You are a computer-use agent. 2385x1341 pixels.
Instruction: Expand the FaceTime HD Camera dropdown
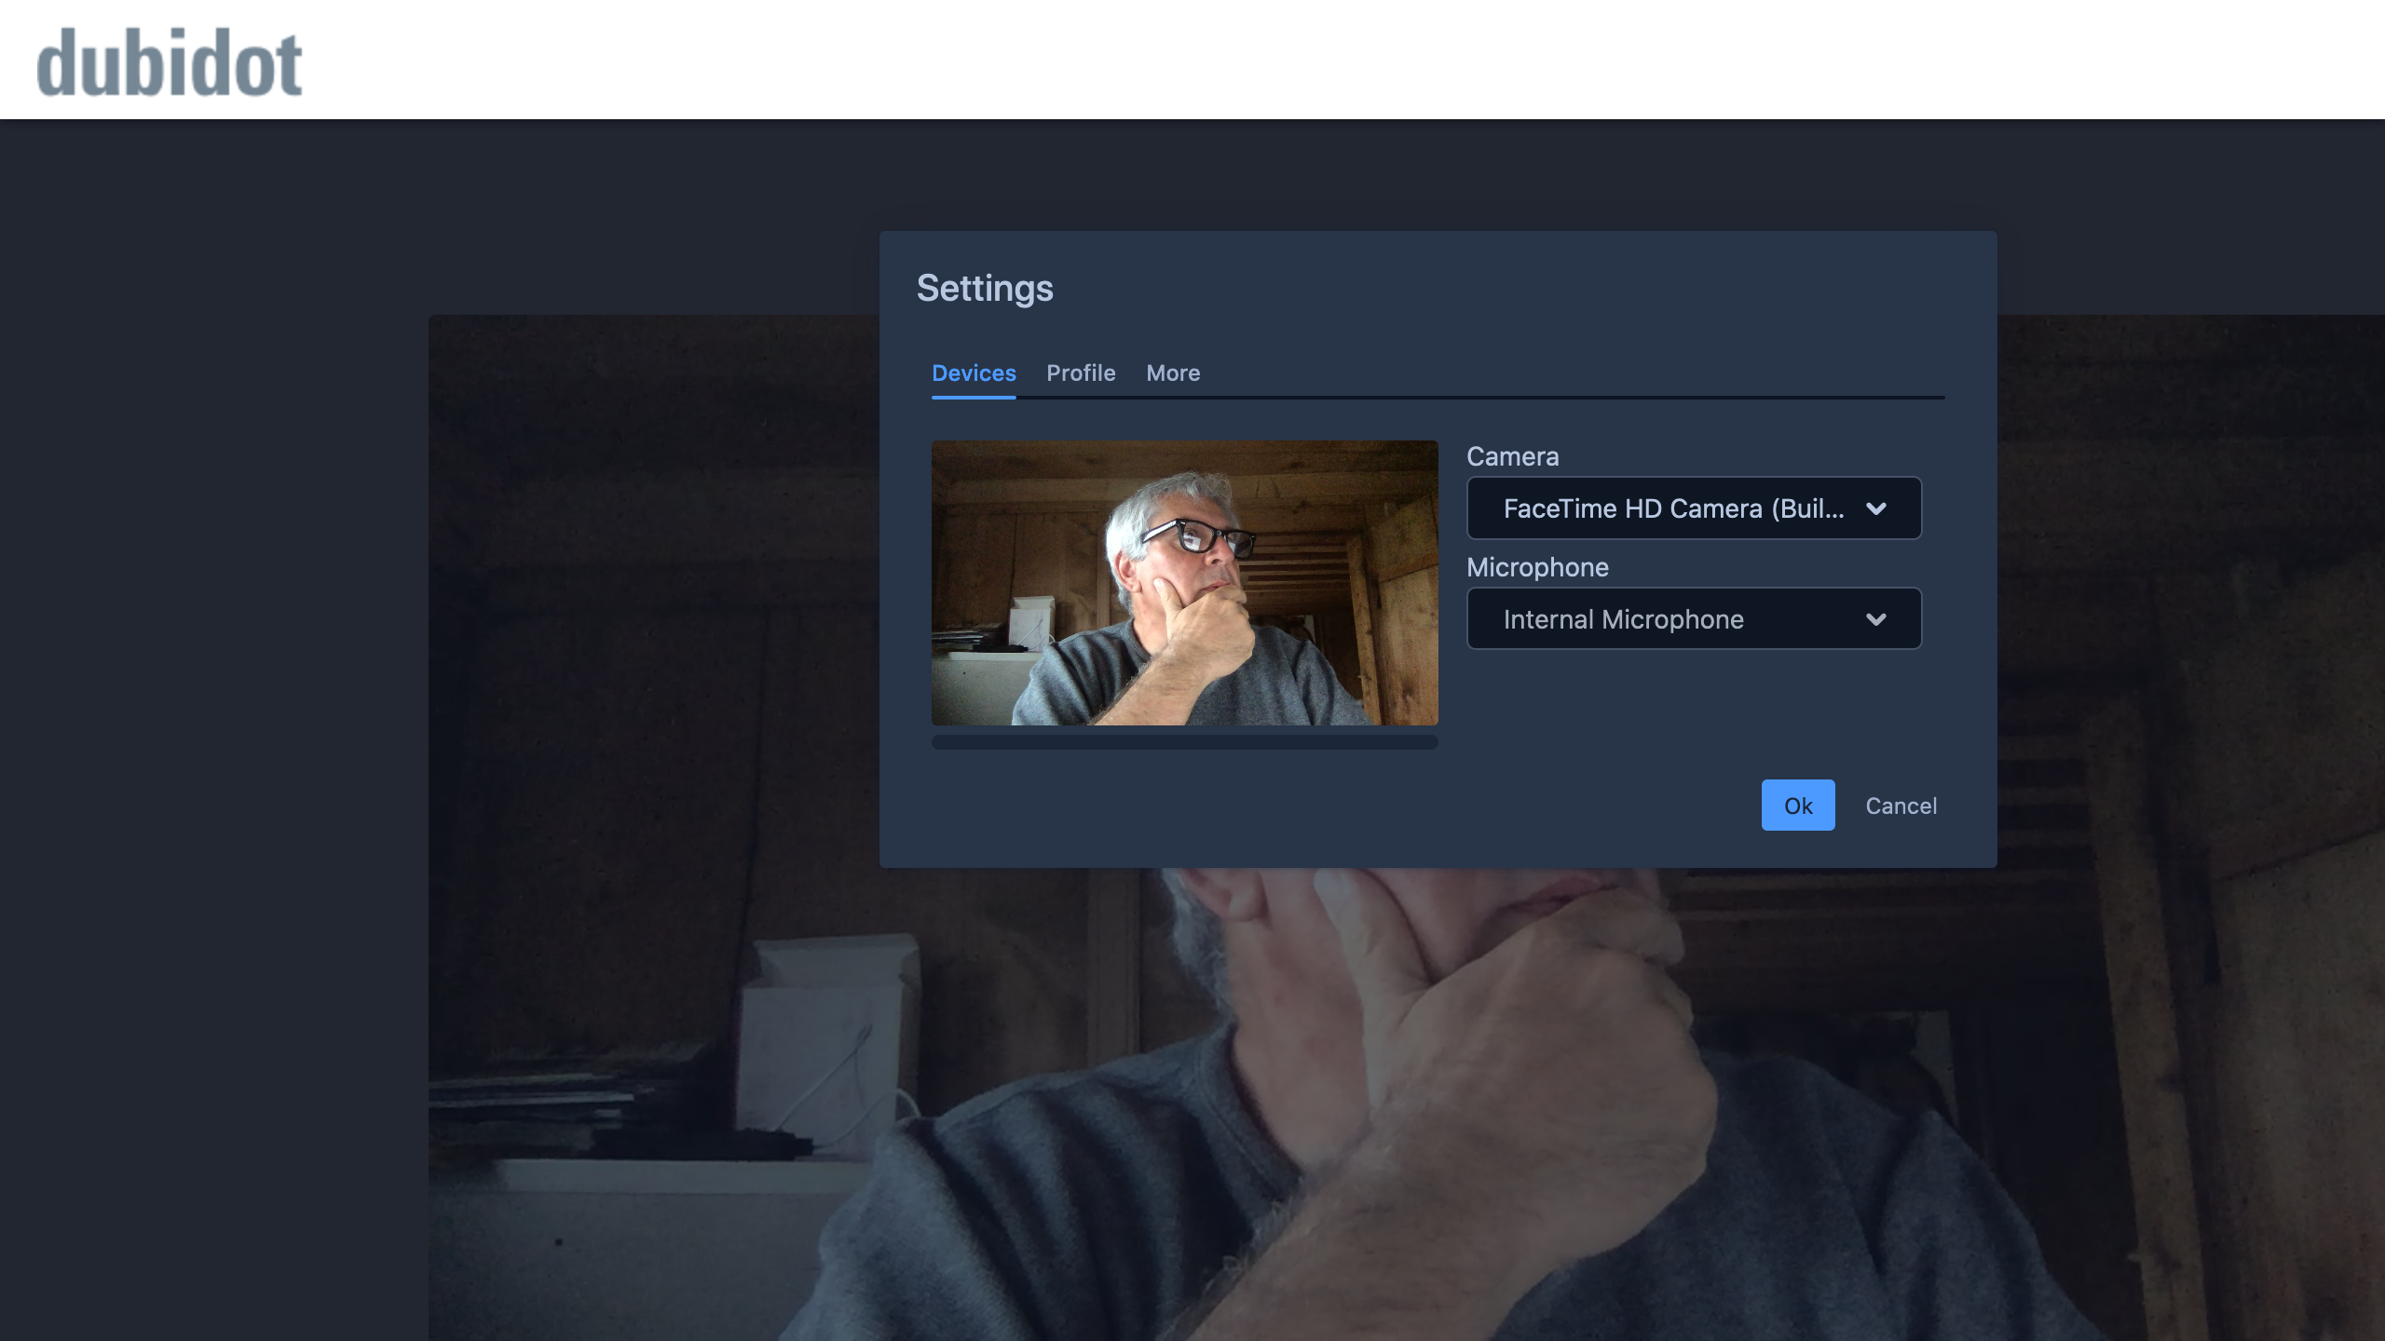click(1673, 508)
